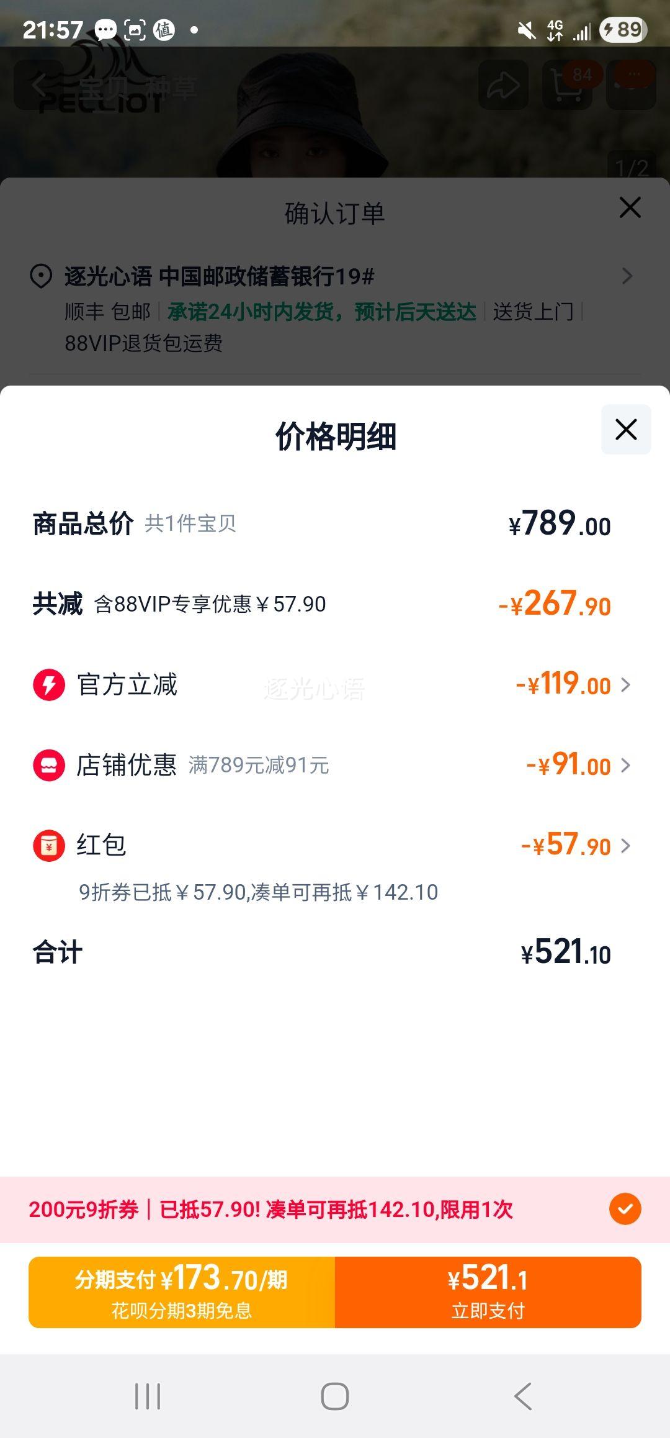
Task: Tap Android home navigation button
Action: pos(335,1396)
